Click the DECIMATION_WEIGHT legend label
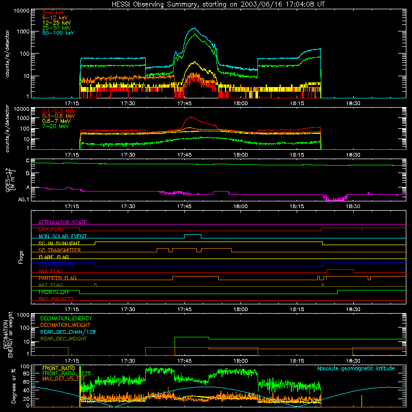This screenshot has width=412, height=412. 65,325
